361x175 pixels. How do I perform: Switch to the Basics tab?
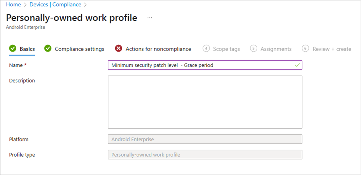tap(27, 49)
